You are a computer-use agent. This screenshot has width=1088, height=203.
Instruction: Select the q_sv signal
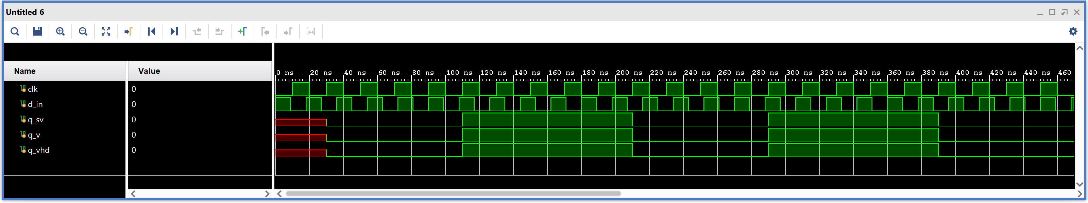tap(35, 120)
